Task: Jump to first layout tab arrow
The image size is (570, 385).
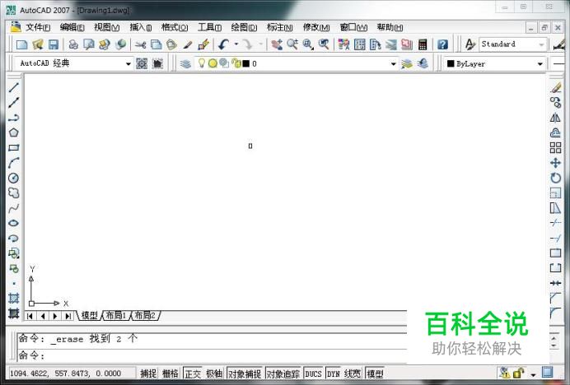Action: (x=30, y=316)
